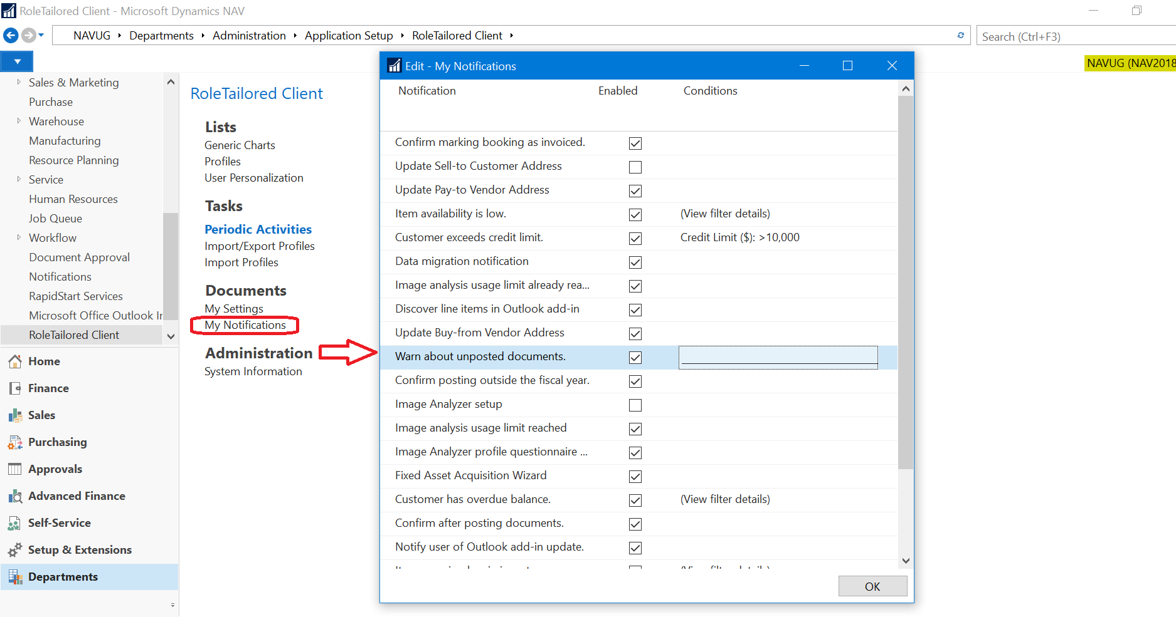Toggle 'Warn about unposted documents' checkbox
Screen dimensions: 1176x617
635,358
